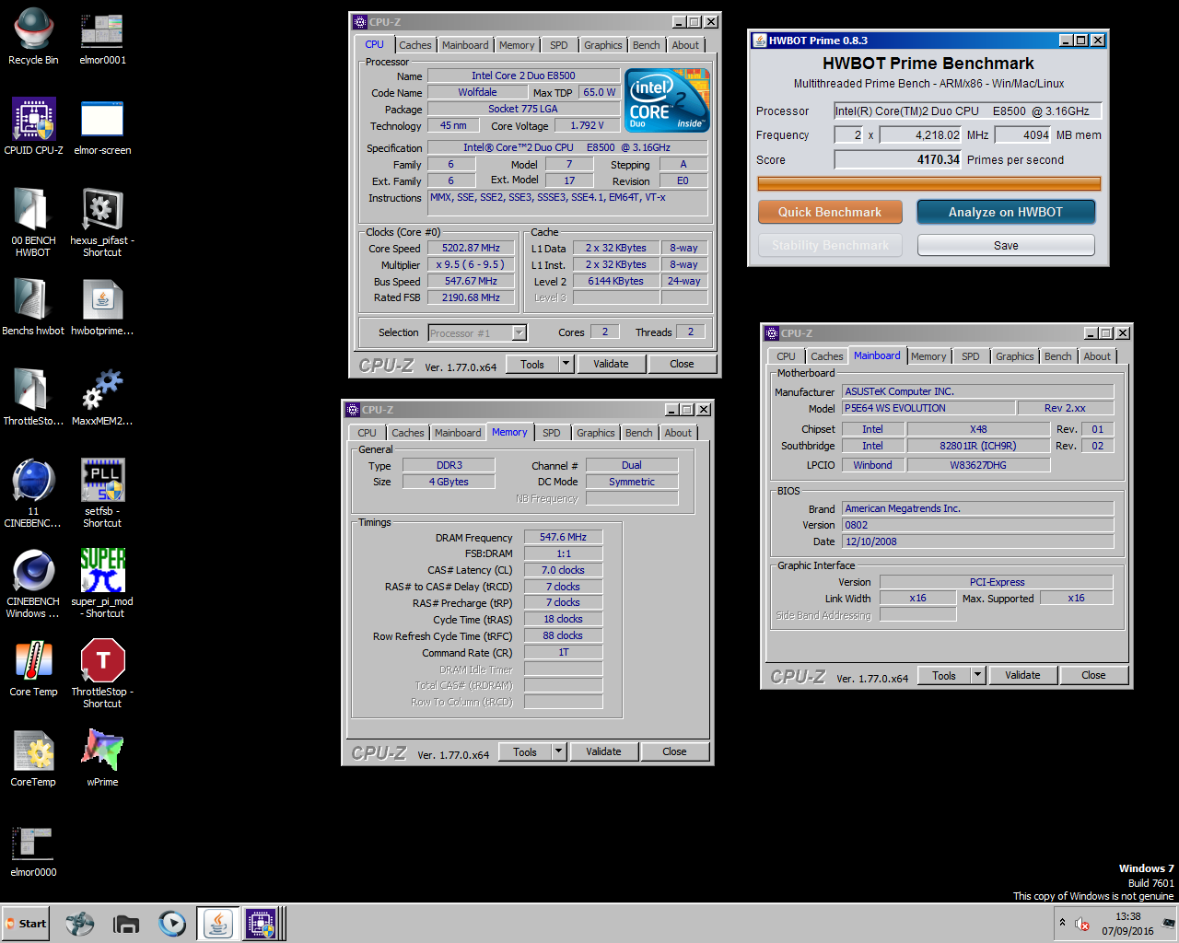Open the file explorer taskbar icon
The image size is (1179, 943).
[126, 924]
